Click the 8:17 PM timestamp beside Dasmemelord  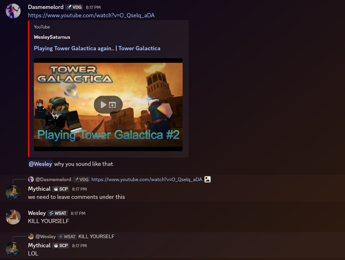click(93, 7)
